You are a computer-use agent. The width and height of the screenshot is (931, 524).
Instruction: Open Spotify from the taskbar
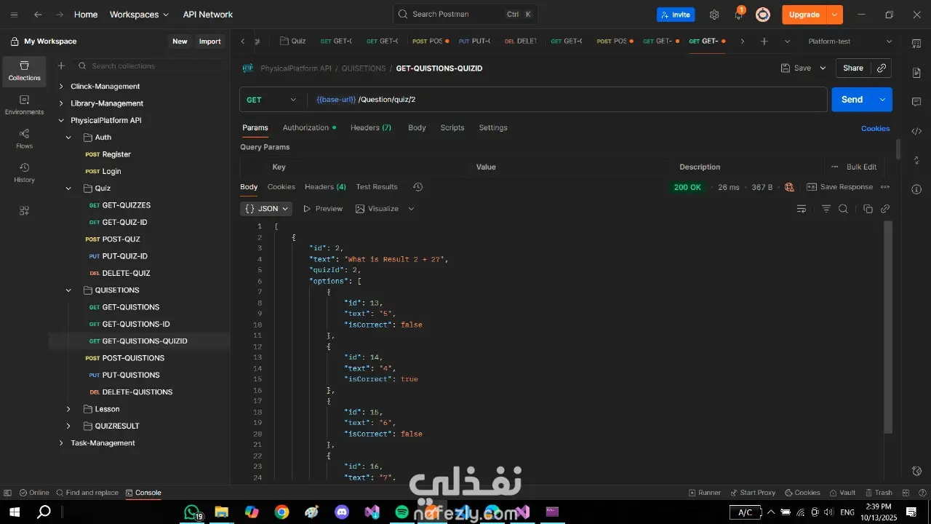click(x=401, y=512)
